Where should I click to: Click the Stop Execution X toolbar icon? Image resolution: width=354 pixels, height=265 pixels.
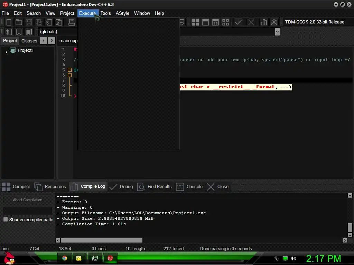coord(251,22)
